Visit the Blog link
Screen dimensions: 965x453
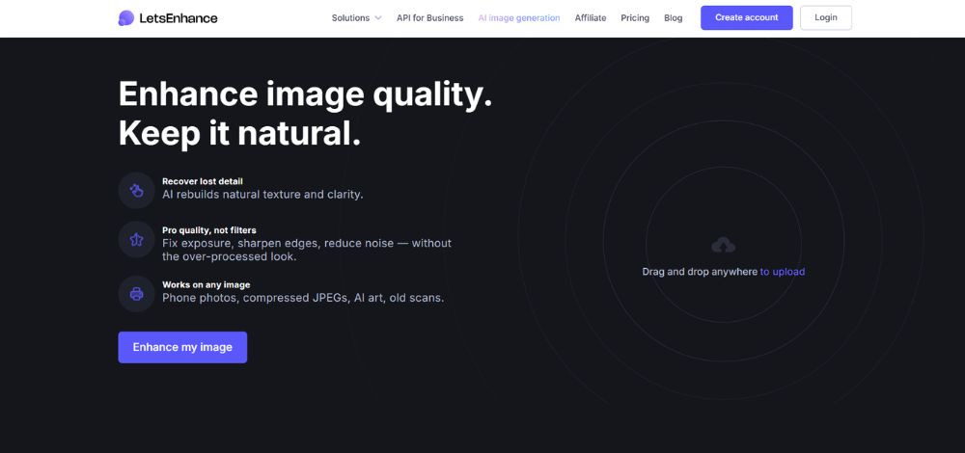coord(674,17)
